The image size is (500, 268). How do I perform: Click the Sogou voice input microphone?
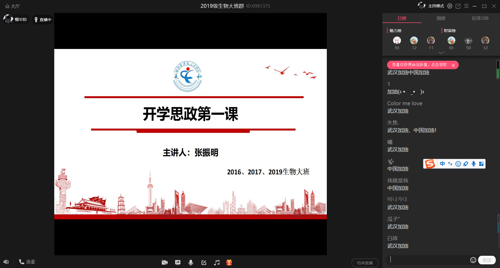coord(474,164)
